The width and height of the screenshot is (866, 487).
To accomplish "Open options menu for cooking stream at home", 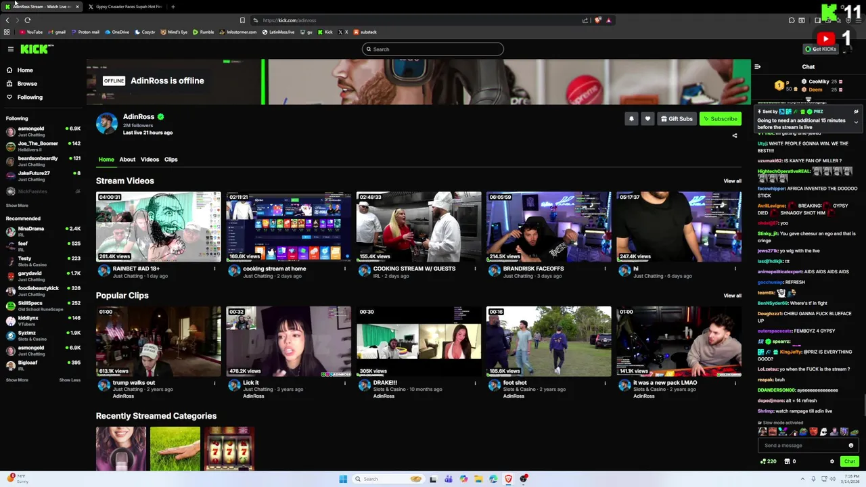I will 344,269.
